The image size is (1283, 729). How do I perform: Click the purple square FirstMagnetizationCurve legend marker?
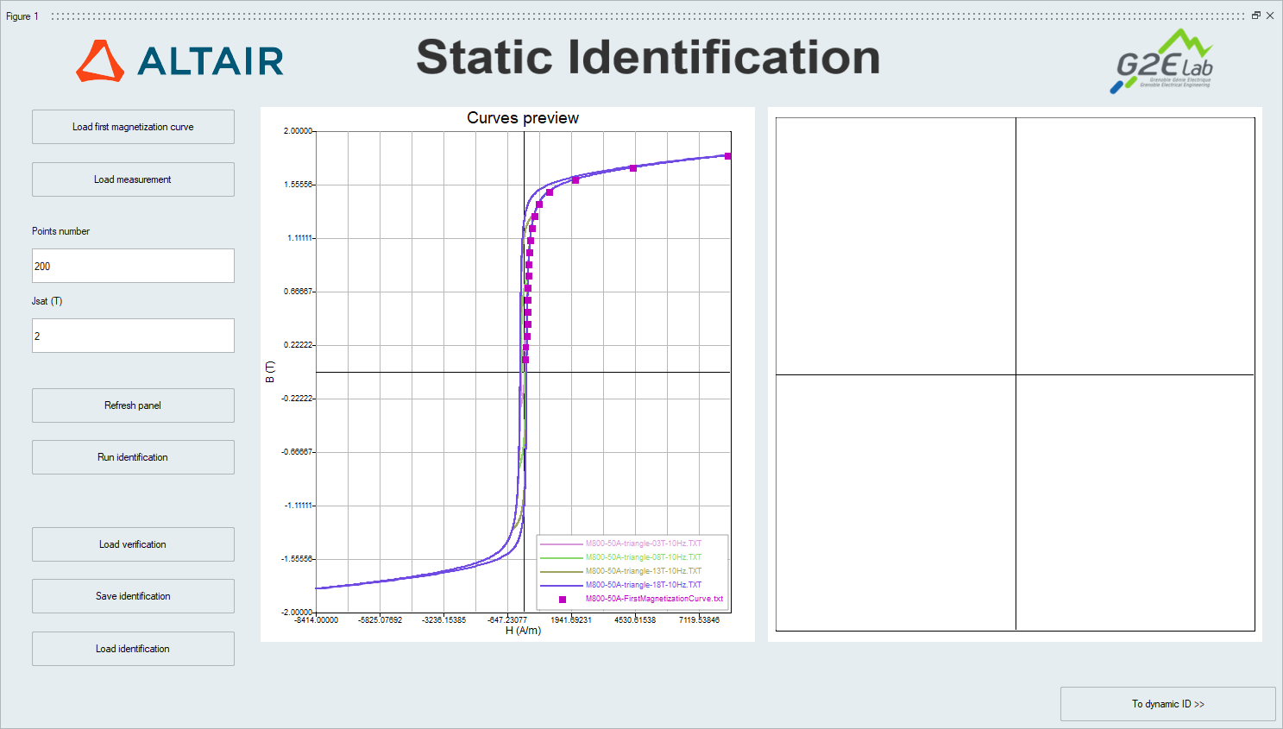[x=563, y=599]
